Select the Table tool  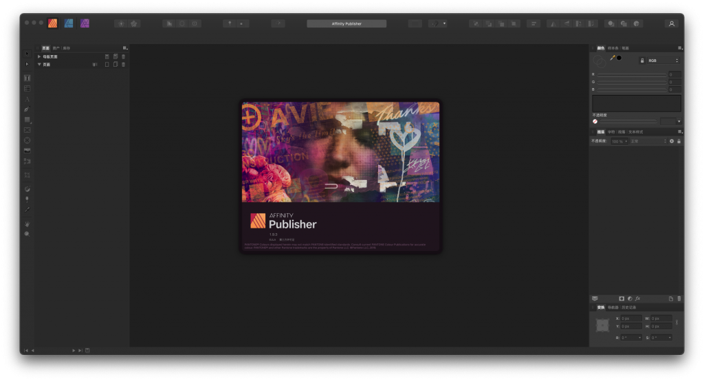27,89
